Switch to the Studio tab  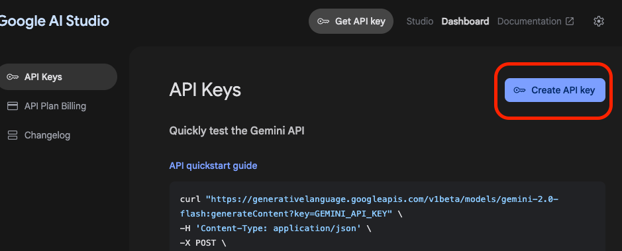tap(420, 21)
